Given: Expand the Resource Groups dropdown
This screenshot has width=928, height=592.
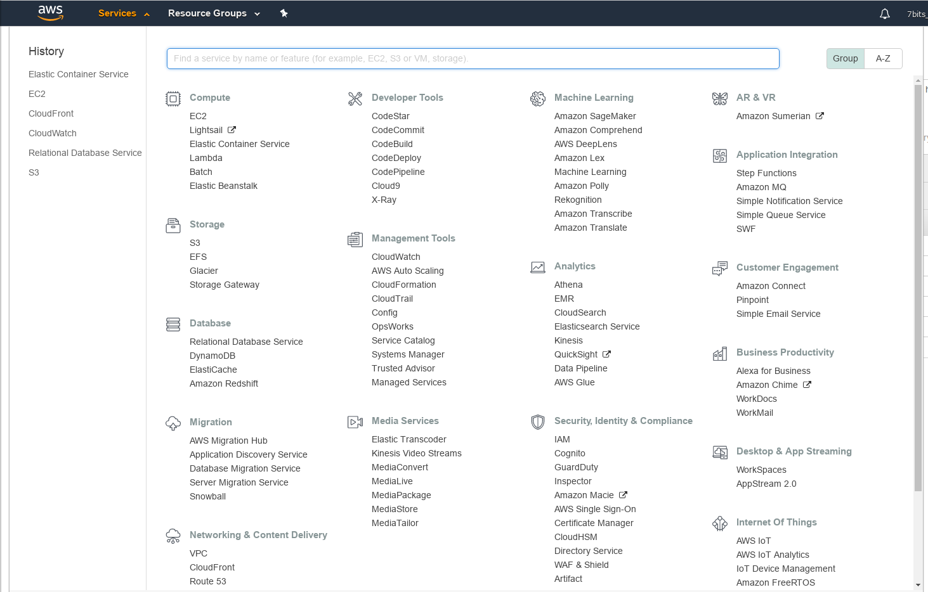Looking at the screenshot, I should pyautogui.click(x=214, y=13).
